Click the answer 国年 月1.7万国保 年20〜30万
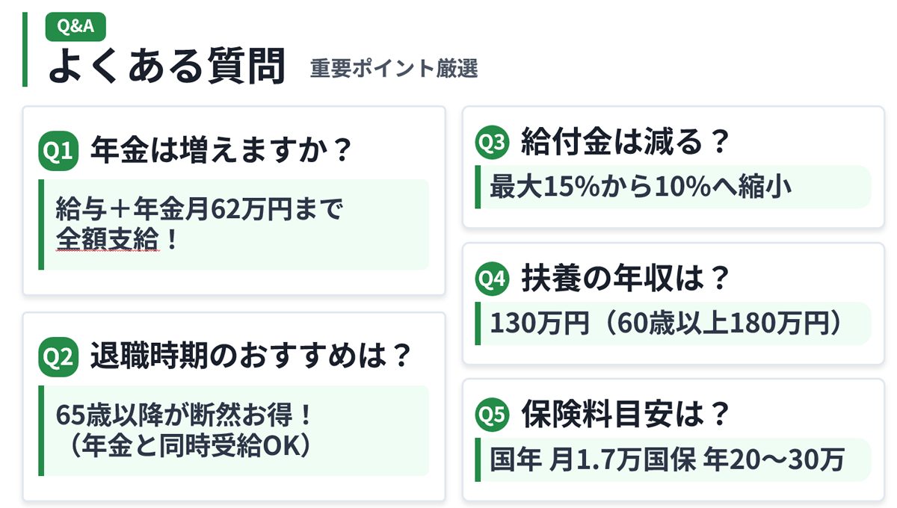897x508 pixels. 667,459
